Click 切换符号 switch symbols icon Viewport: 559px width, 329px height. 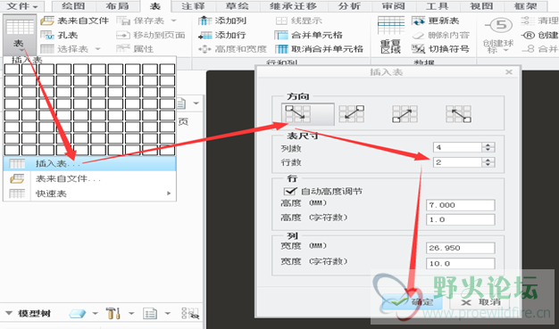[418, 49]
